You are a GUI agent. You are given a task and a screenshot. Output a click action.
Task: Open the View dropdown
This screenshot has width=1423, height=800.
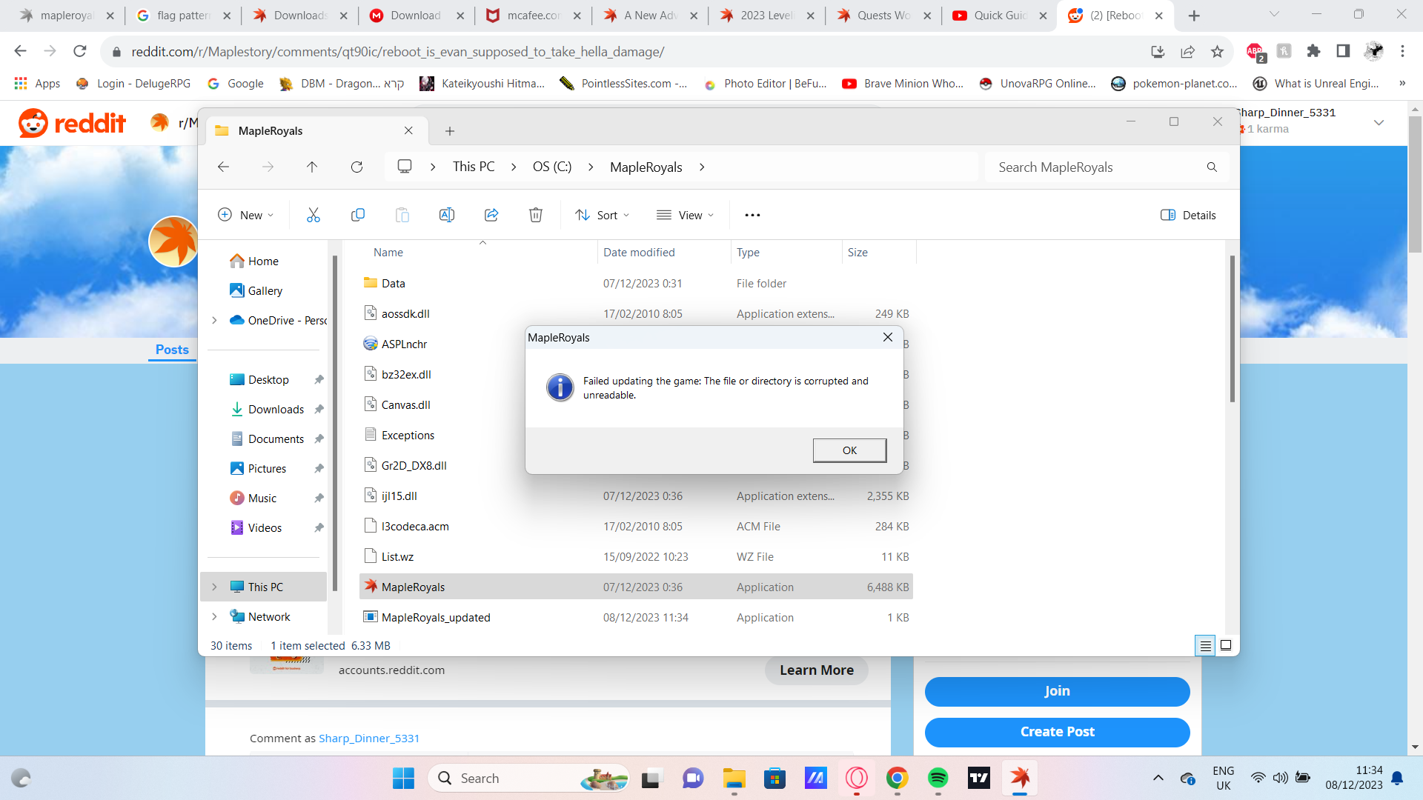pos(685,215)
